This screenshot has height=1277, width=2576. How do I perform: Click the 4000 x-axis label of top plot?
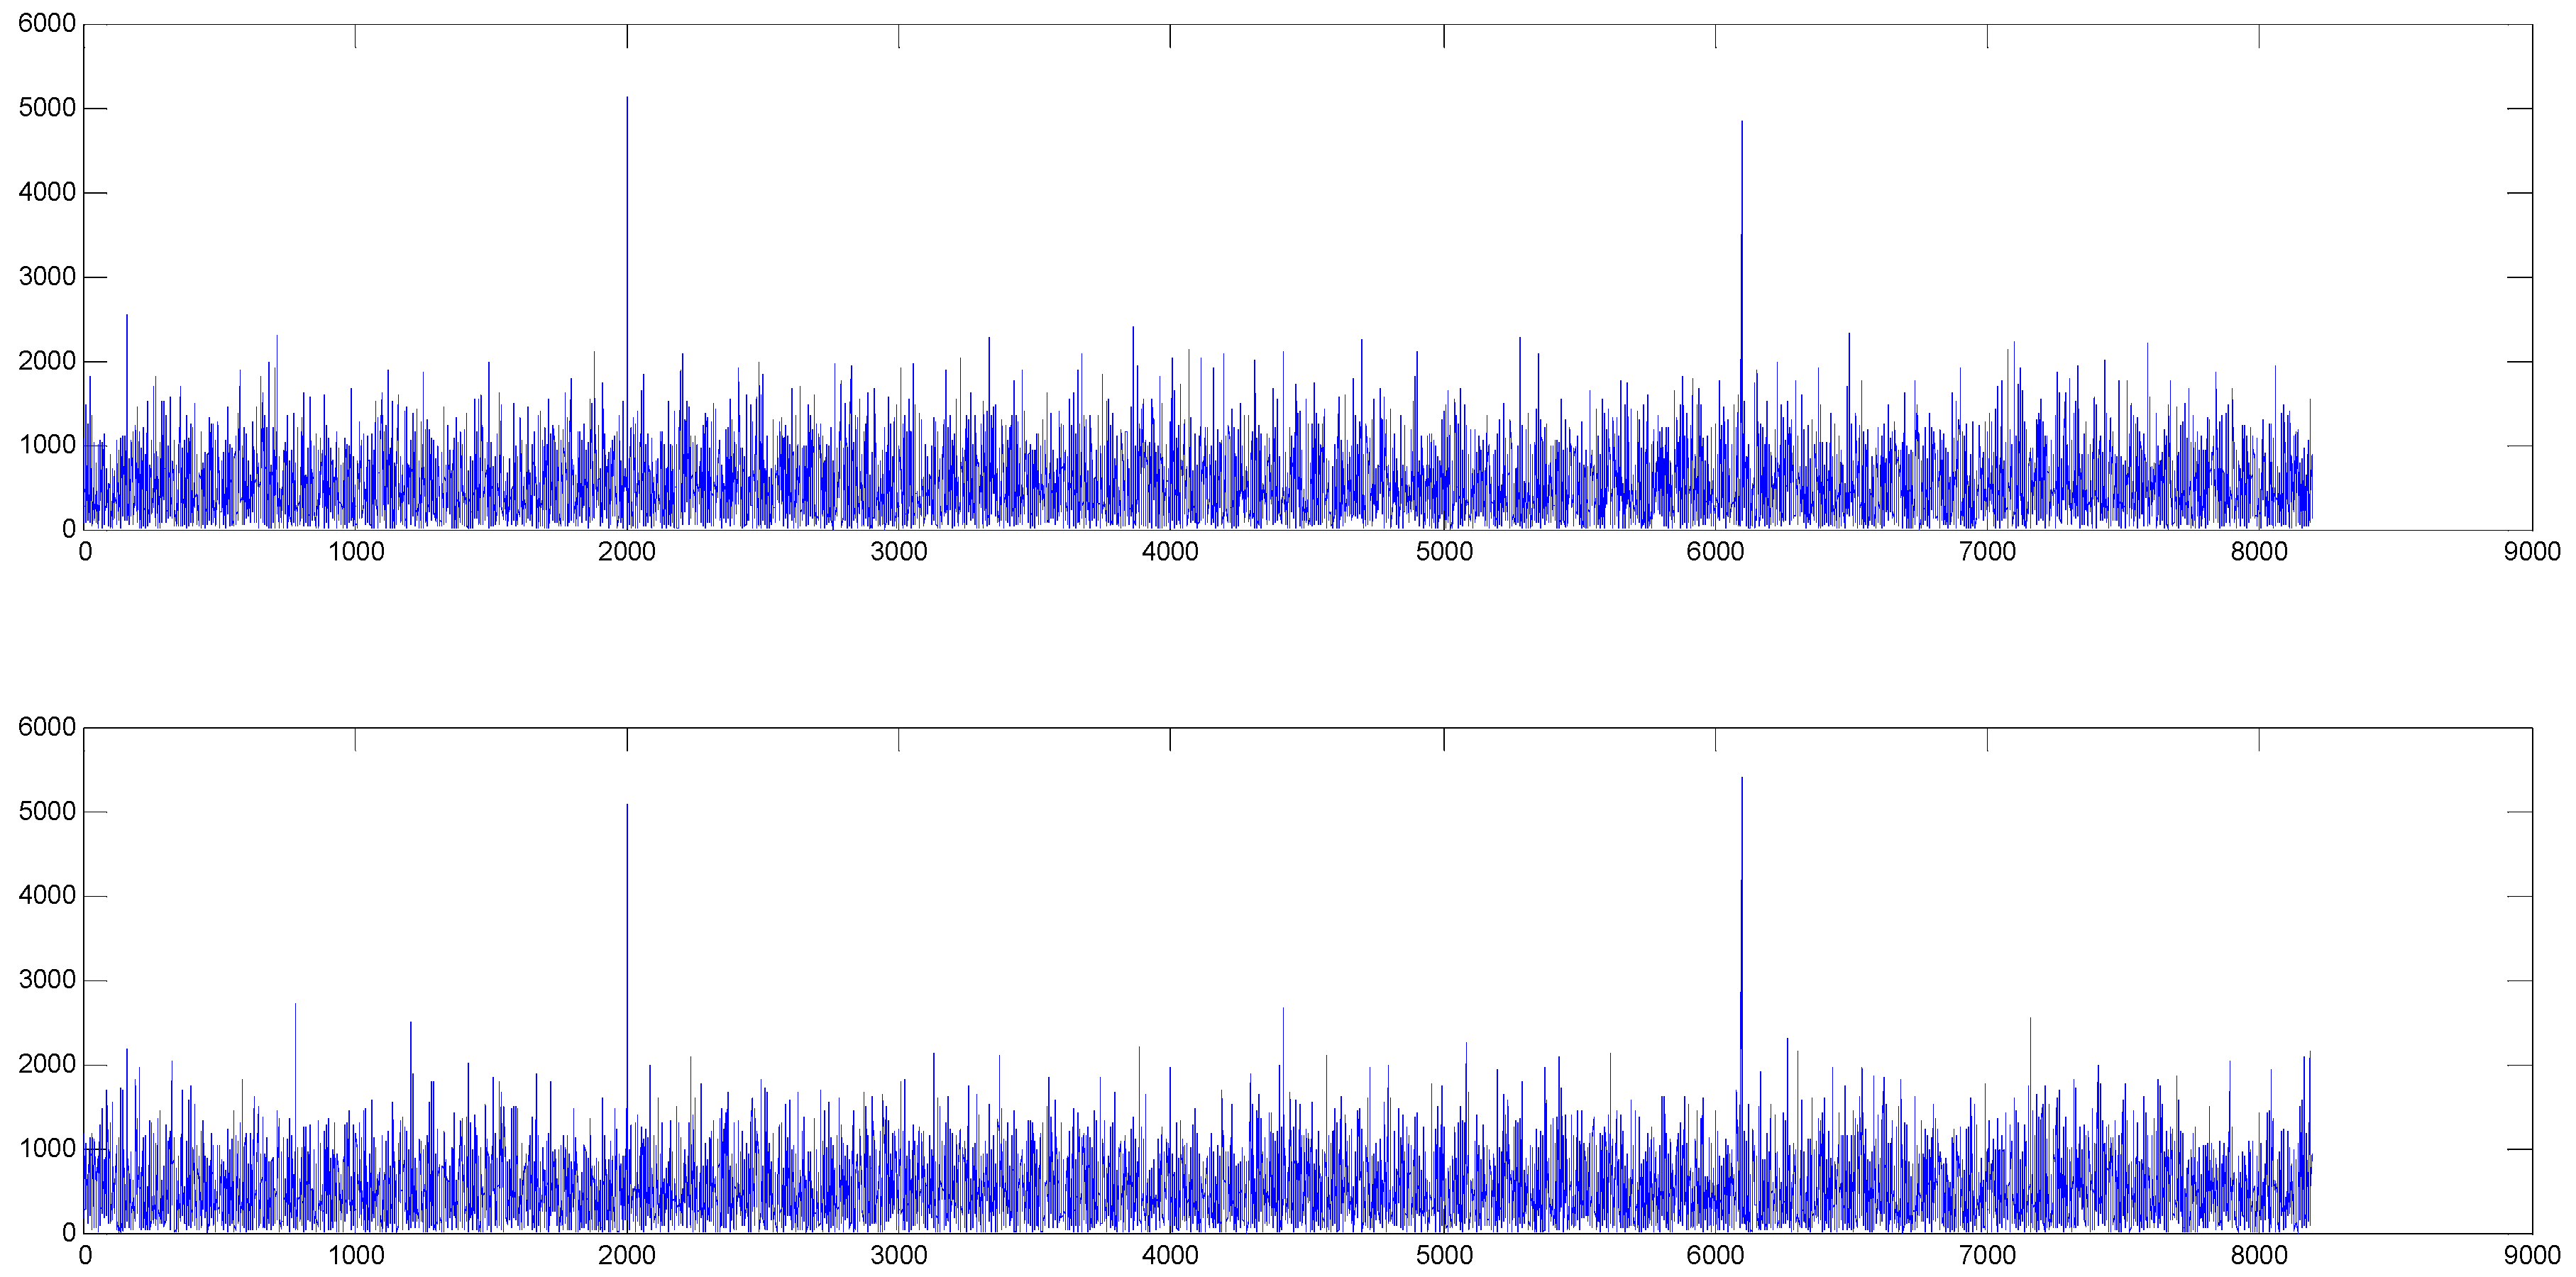[1170, 552]
